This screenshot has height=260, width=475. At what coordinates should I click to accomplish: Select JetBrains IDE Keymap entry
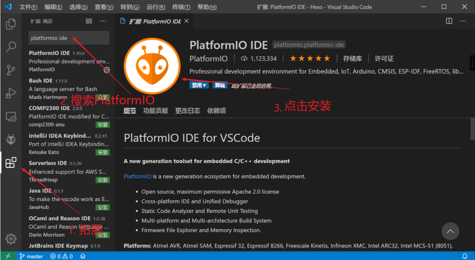pyautogui.click(x=69, y=246)
